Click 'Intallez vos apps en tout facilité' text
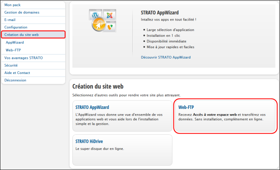Viewport: 280px width, 170px height. (168, 20)
